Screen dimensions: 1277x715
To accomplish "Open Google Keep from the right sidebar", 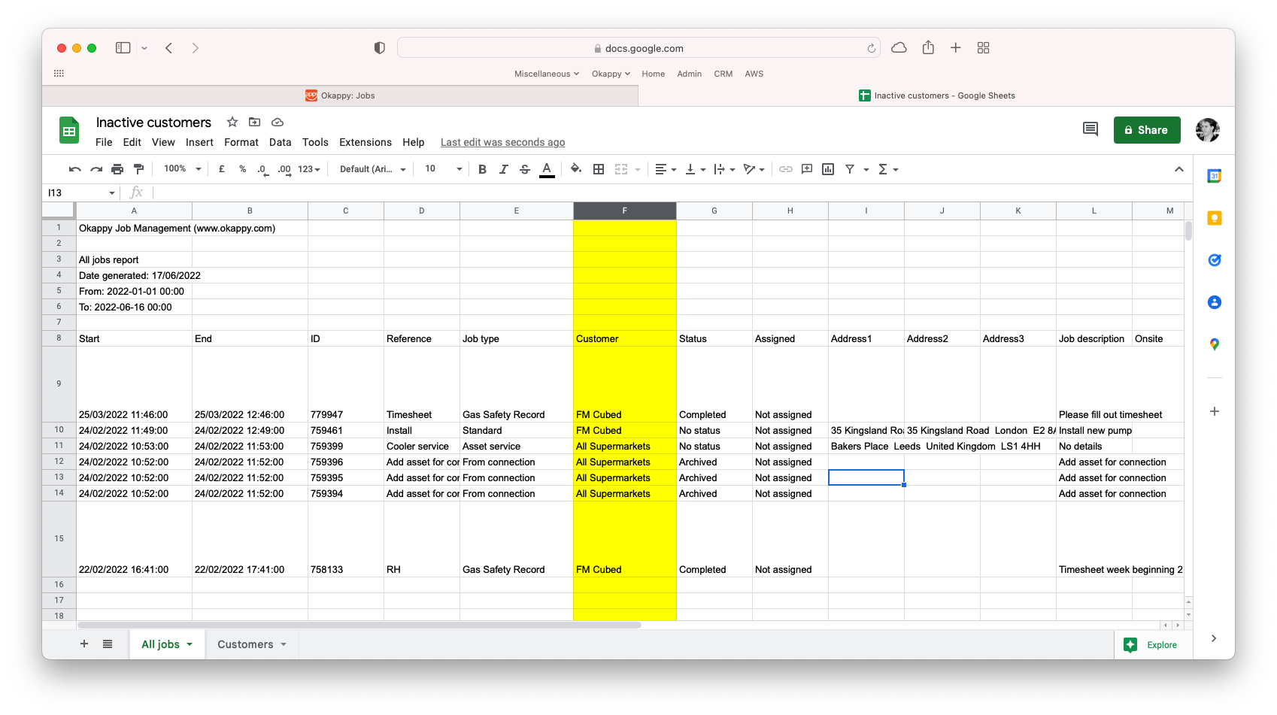I will [x=1215, y=218].
